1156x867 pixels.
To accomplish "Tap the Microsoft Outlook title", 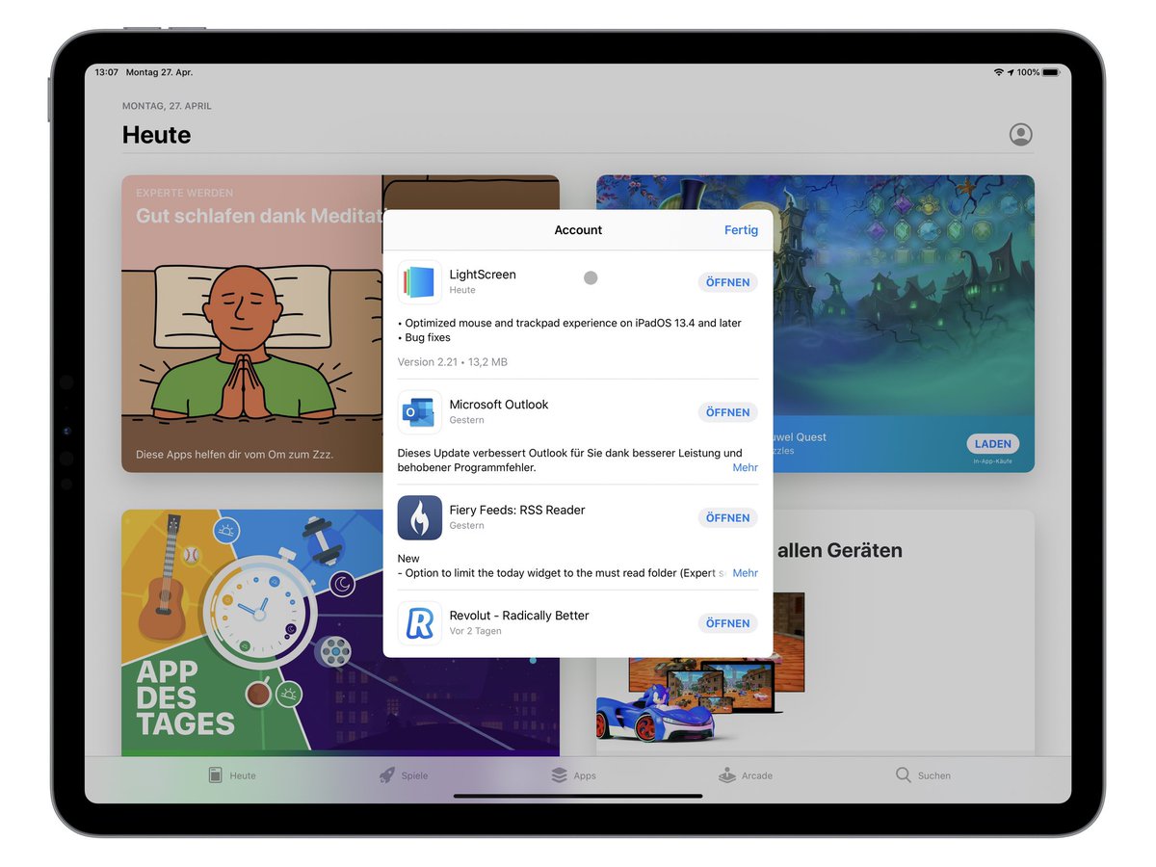I will 499,405.
